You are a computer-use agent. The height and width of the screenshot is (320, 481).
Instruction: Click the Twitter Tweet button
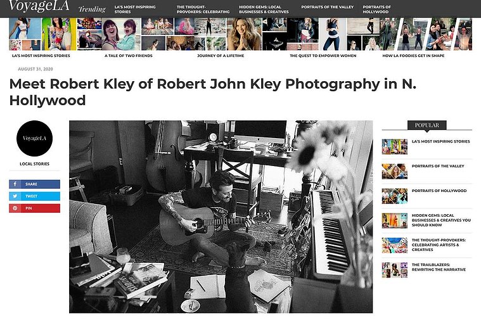(34, 196)
